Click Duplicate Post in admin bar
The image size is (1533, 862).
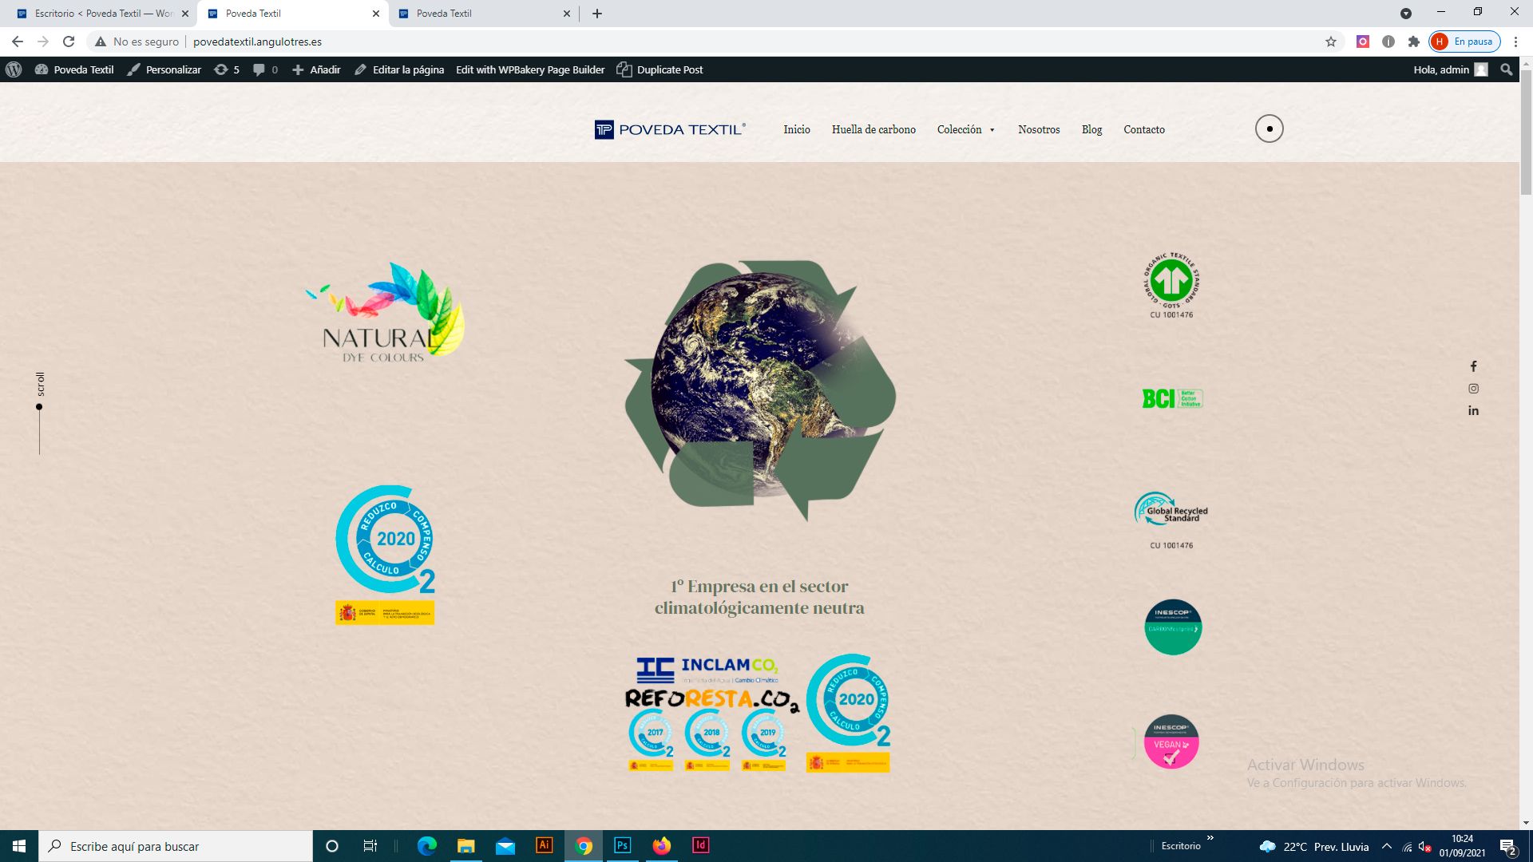[660, 69]
